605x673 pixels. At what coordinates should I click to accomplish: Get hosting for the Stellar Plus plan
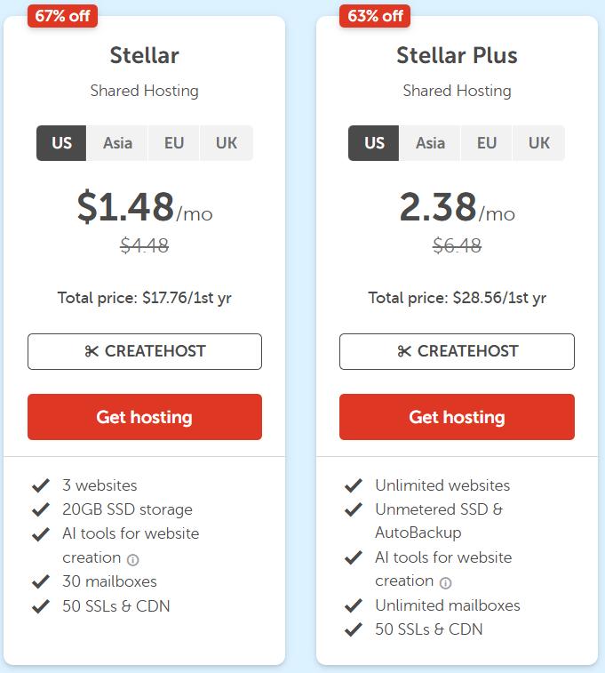click(457, 417)
